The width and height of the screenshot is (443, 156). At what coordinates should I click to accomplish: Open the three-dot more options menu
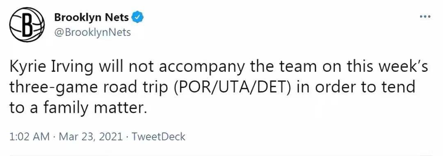click(x=425, y=17)
